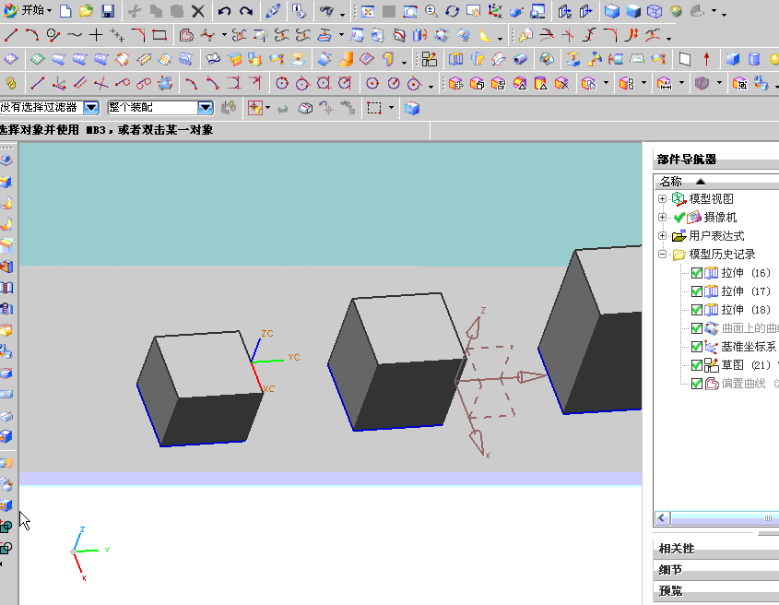Screen dimensions: 779x605
Task: Select the middle cube in the viewport
Action: pyautogui.click(x=396, y=362)
